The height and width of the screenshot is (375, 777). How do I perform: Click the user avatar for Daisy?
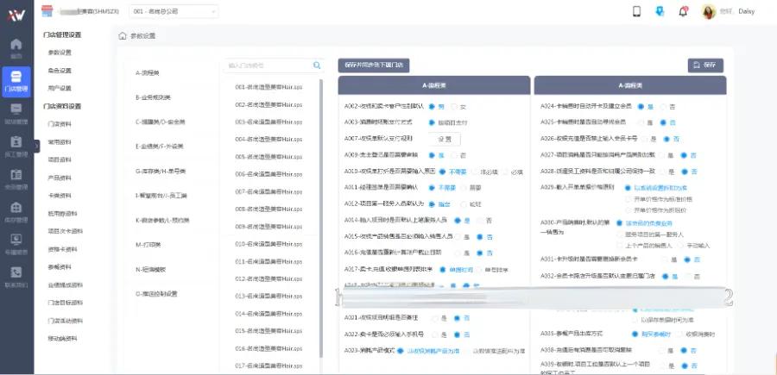coord(709,11)
